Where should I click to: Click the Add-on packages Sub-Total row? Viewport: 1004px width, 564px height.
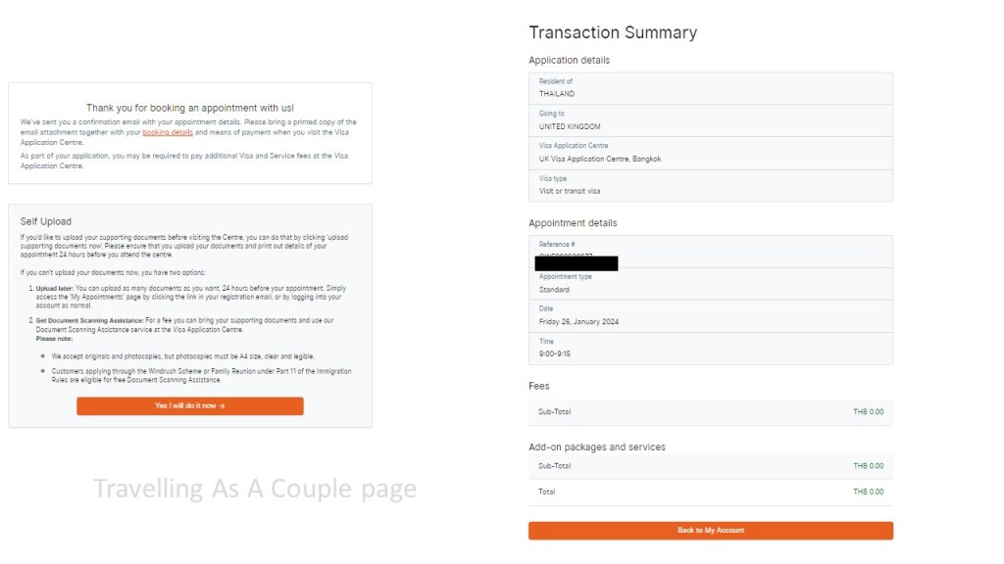[x=710, y=466]
